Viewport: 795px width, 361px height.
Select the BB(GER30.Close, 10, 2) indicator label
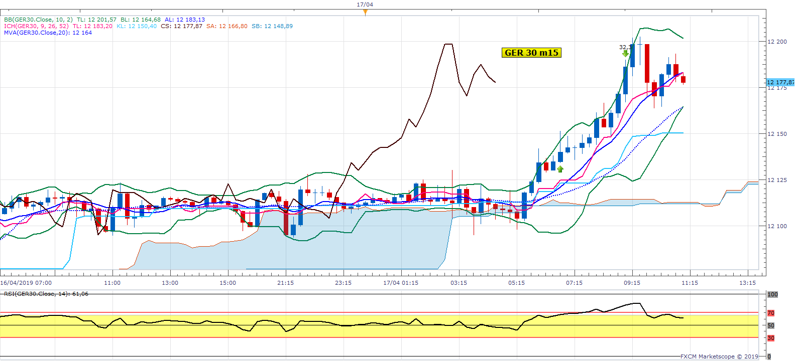[38, 20]
